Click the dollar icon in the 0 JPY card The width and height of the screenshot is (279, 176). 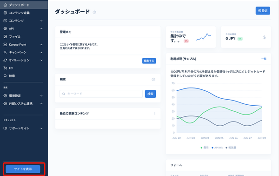265,37
